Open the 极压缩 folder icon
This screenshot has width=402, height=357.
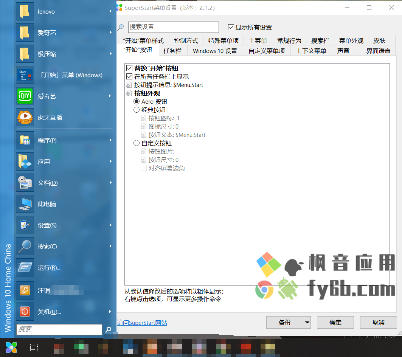(25, 54)
